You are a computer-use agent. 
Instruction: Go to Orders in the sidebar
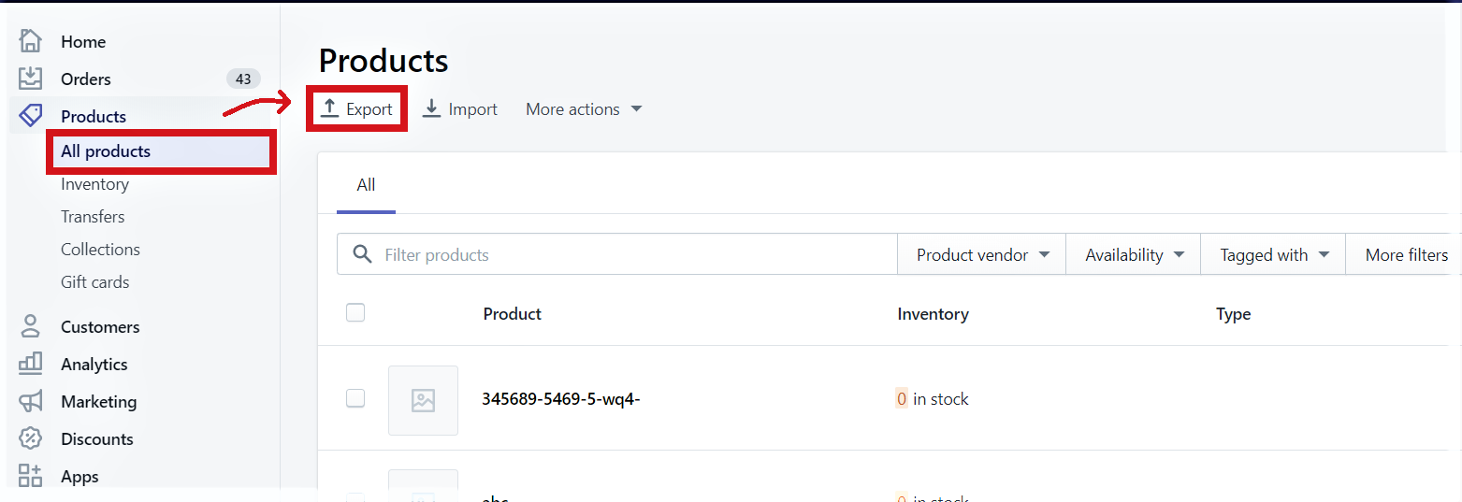(x=86, y=79)
